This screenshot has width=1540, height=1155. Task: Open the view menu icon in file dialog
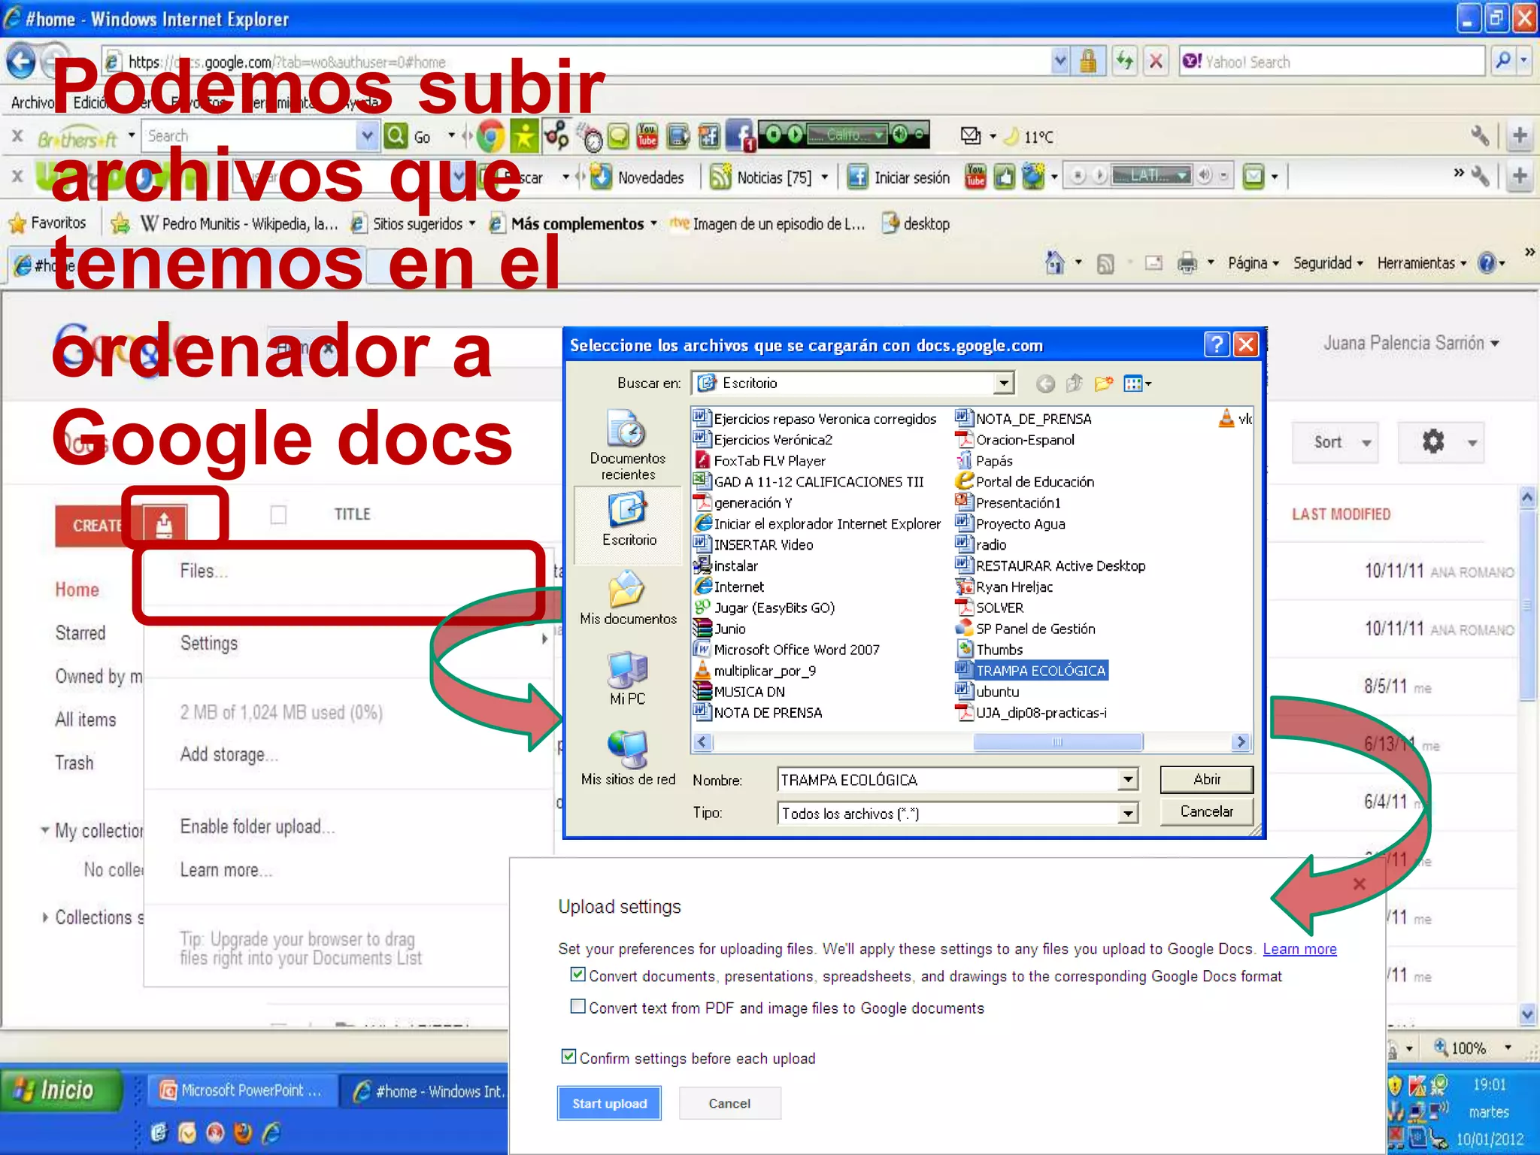point(1137,384)
